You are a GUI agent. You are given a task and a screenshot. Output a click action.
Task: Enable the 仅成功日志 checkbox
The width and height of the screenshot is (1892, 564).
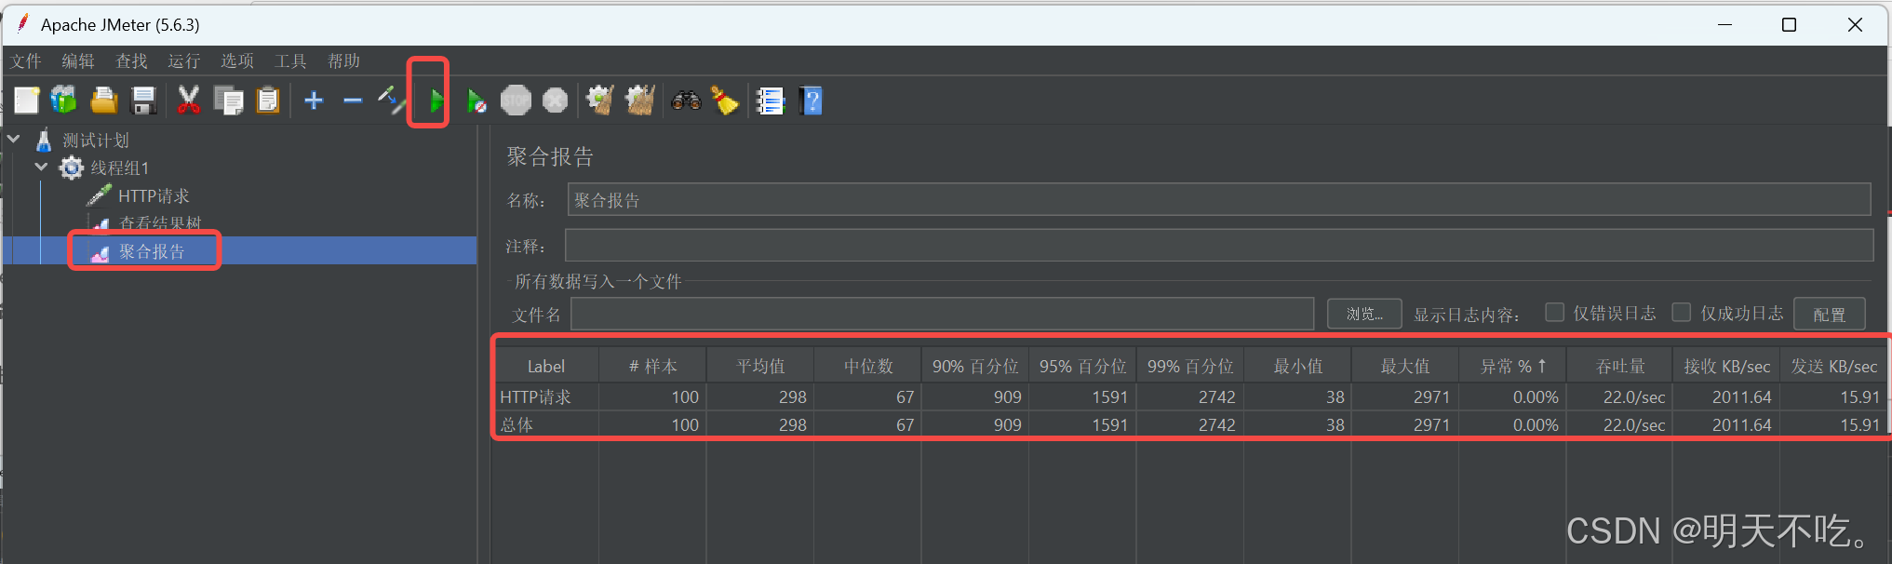coord(1682,313)
